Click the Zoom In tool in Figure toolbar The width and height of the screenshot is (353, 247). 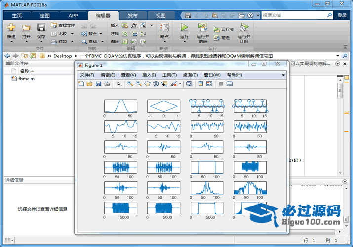coord(130,84)
